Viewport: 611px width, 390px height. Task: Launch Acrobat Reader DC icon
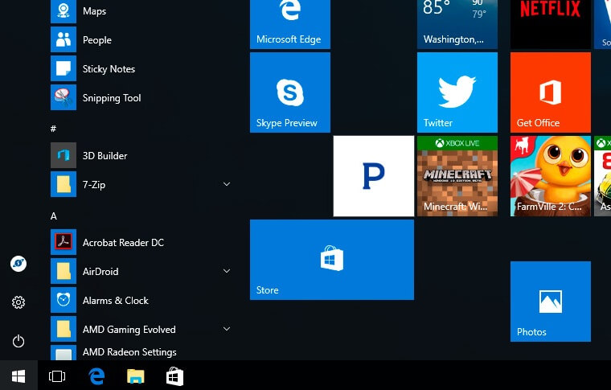tap(64, 242)
